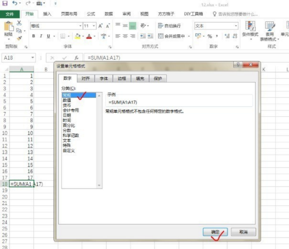The width and height of the screenshot is (289, 249).
Task: Switch to the 页面布局 ribbon tab
Action: 69,14
